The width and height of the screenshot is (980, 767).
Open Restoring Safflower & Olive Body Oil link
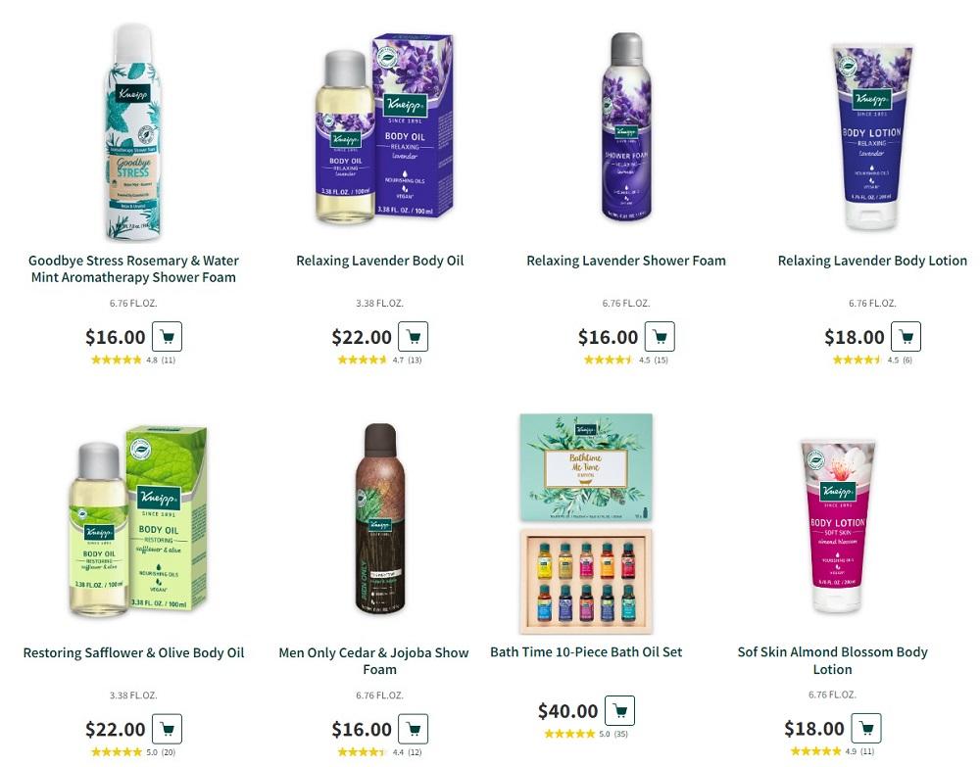[133, 652]
